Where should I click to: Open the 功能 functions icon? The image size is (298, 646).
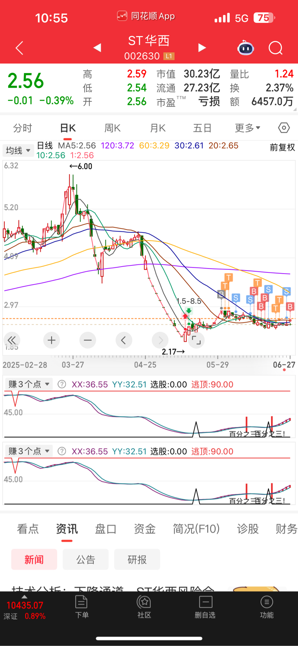coord(267,606)
